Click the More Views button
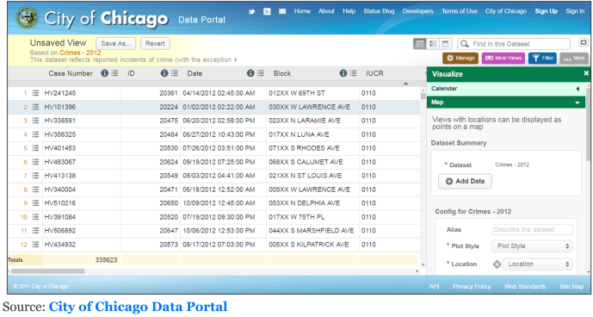This screenshot has height=317, width=593. click(x=503, y=58)
